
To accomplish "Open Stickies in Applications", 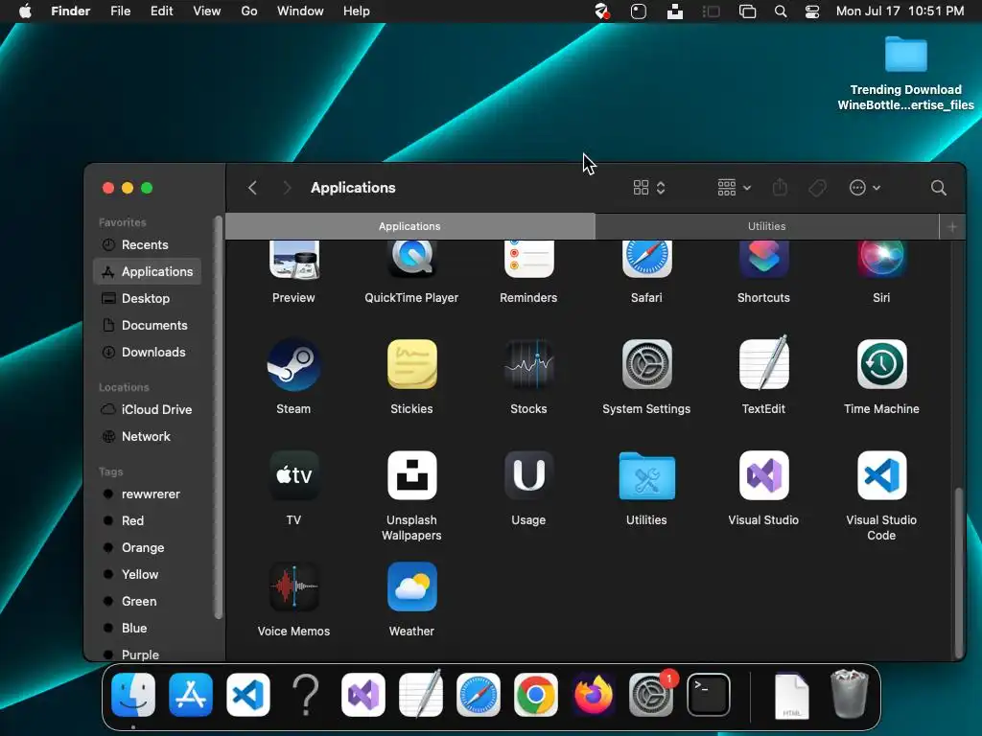I will [x=411, y=364].
